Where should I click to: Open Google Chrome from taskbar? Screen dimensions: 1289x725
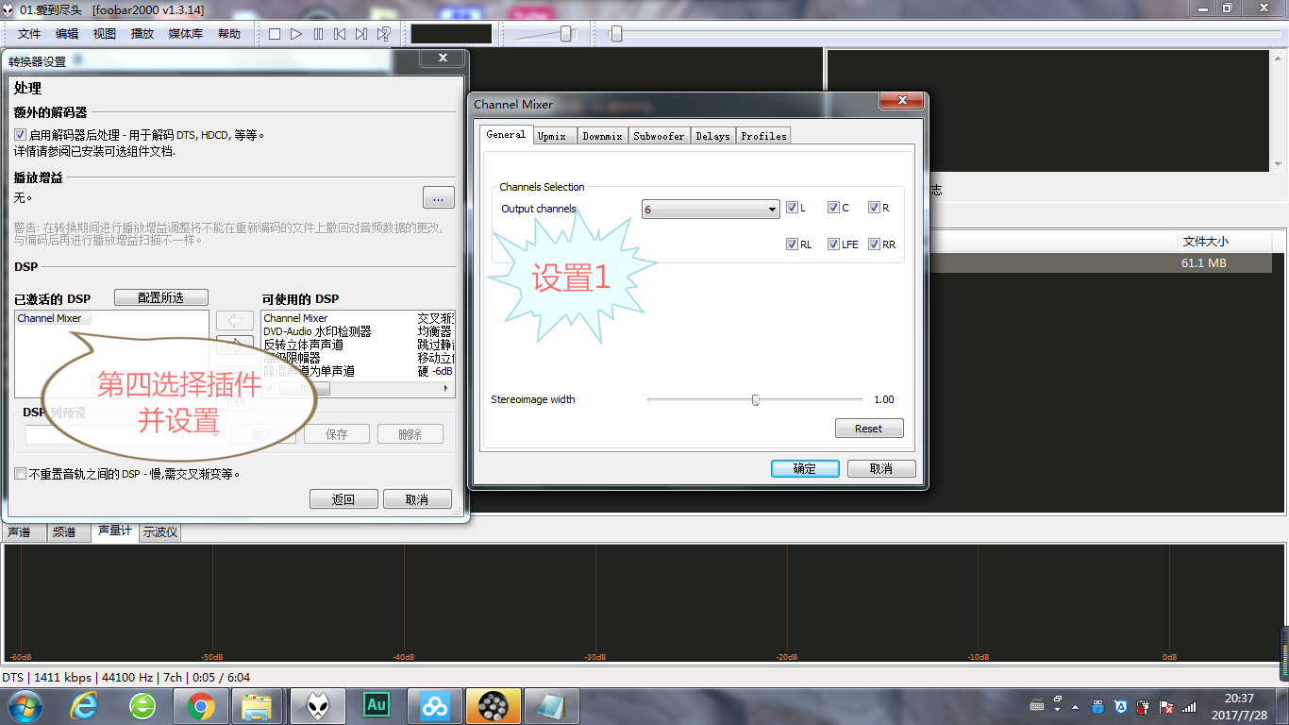coord(200,705)
